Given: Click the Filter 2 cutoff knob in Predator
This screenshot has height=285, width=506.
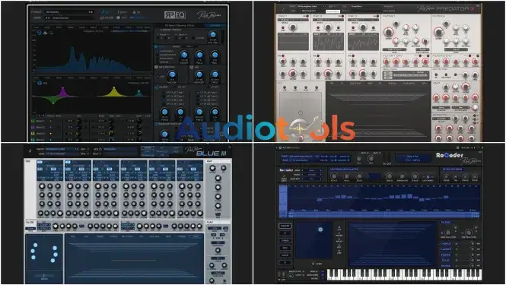Looking at the screenshot, I should [438, 32].
